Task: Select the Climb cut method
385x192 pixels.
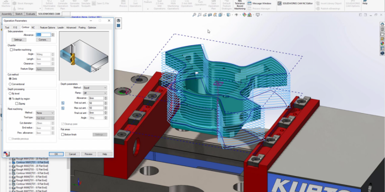Action: click(10, 79)
